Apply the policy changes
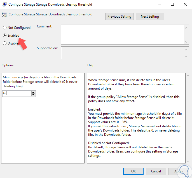This screenshot has width=192, height=178. 179,171
